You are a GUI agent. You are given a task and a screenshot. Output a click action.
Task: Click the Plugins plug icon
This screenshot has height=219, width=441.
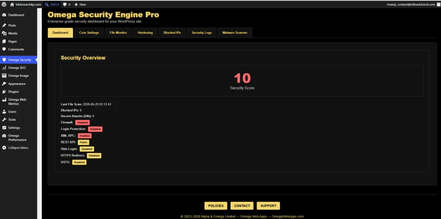(4, 92)
